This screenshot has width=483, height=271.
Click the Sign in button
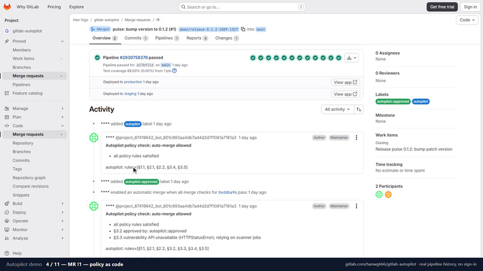pyautogui.click(x=470, y=7)
